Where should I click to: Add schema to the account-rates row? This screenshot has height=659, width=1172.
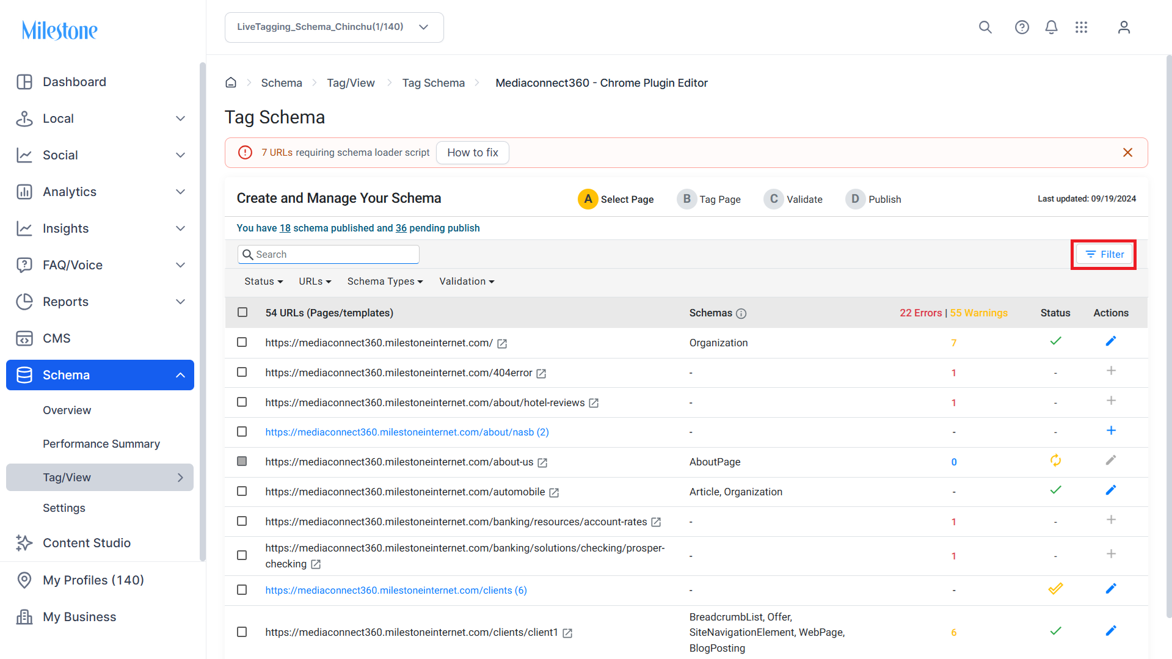click(x=1111, y=520)
